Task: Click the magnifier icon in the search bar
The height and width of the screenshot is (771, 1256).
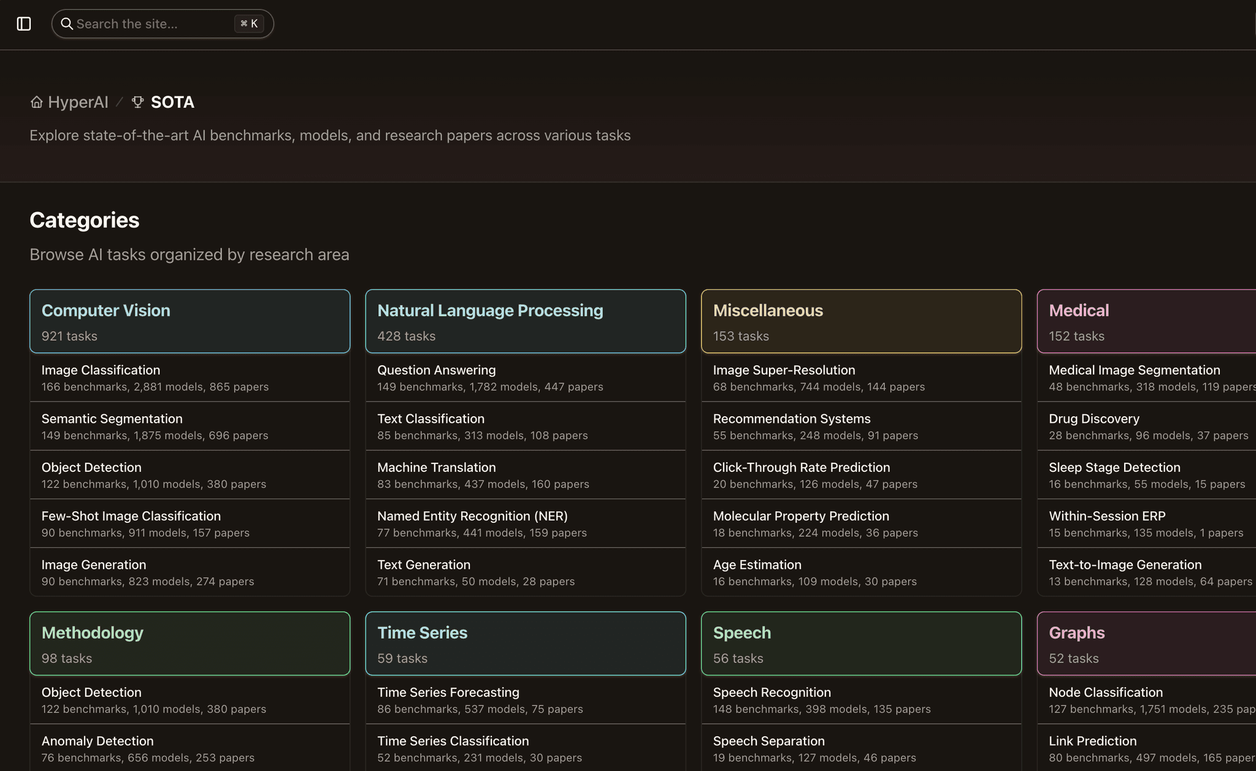Action: coord(67,24)
